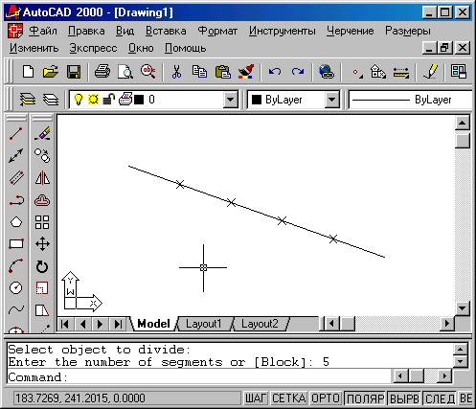Select the Rotate tool
This screenshot has height=409, width=476.
click(42, 266)
